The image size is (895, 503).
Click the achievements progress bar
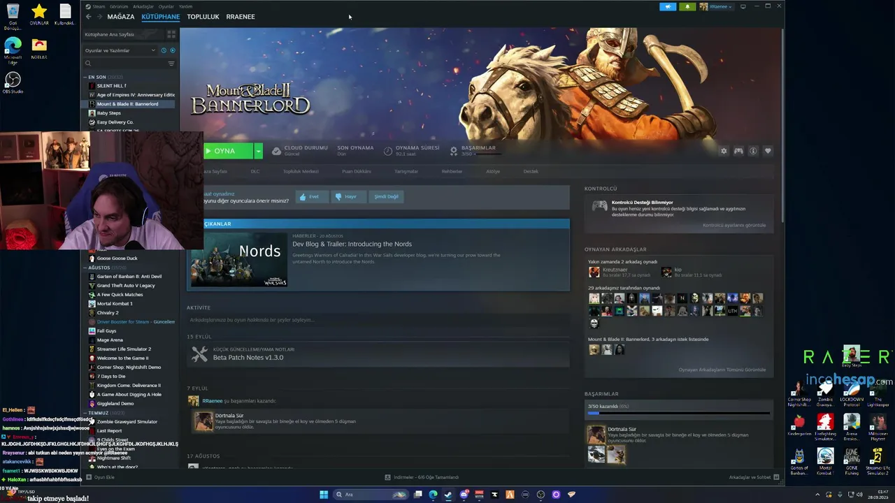678,413
